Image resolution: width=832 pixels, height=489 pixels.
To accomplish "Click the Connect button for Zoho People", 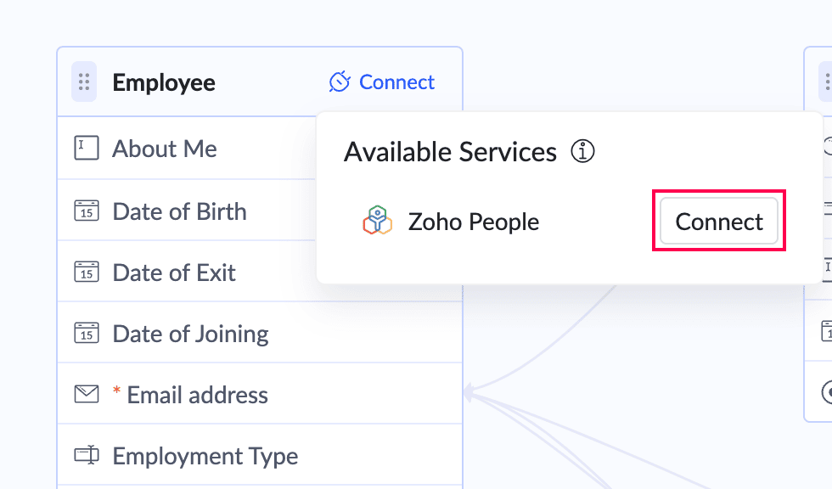I will 719,222.
